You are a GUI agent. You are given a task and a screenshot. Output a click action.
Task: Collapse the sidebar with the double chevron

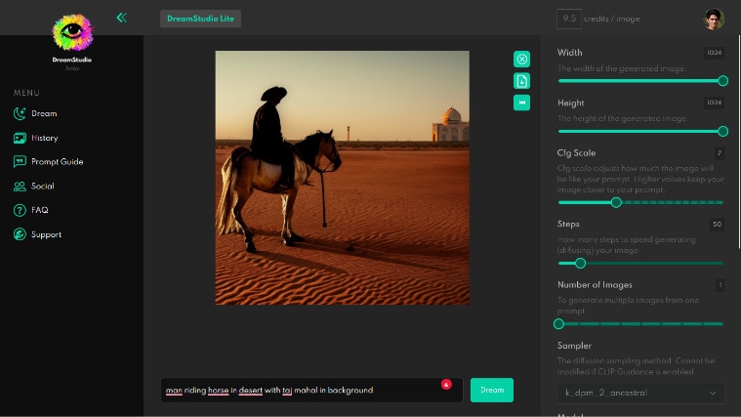click(121, 18)
